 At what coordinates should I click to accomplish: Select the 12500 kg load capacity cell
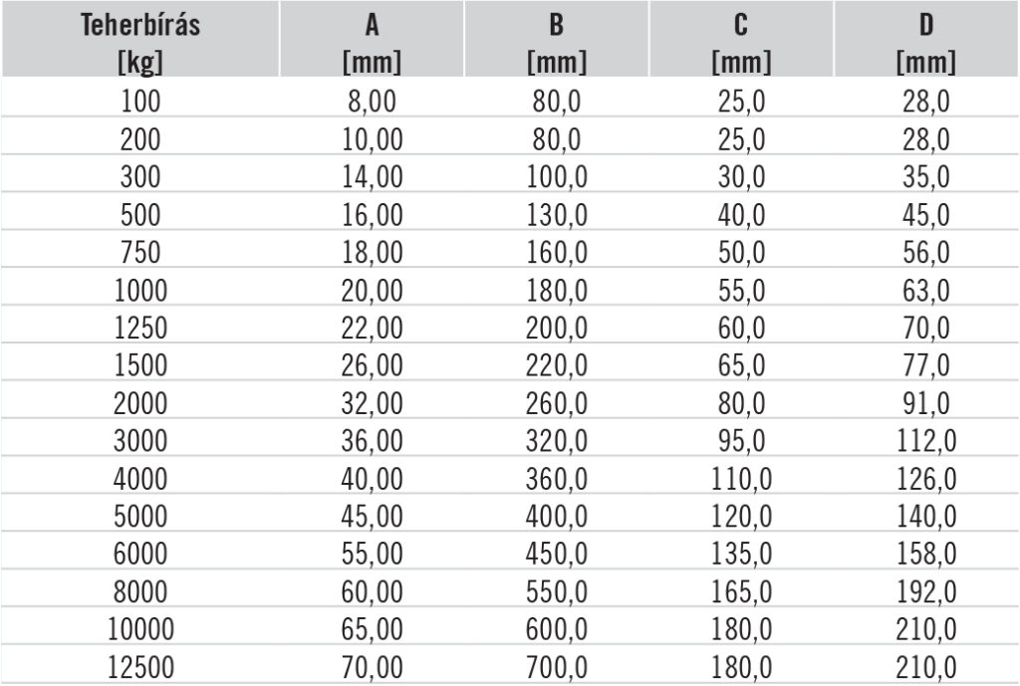(140, 668)
